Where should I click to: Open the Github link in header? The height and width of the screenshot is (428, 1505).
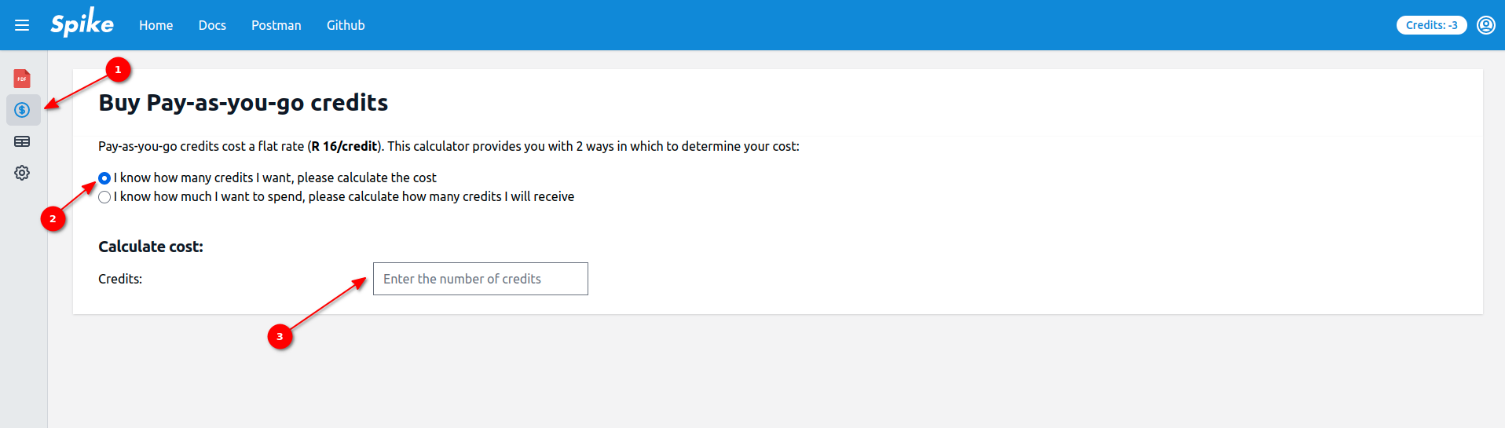346,25
